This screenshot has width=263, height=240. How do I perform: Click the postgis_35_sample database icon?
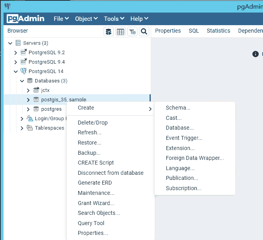click(x=36, y=99)
